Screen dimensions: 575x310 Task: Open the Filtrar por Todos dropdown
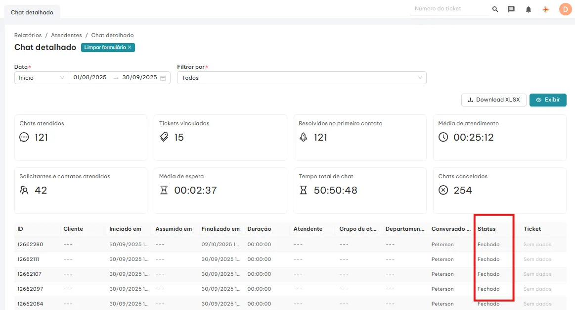[x=302, y=78]
